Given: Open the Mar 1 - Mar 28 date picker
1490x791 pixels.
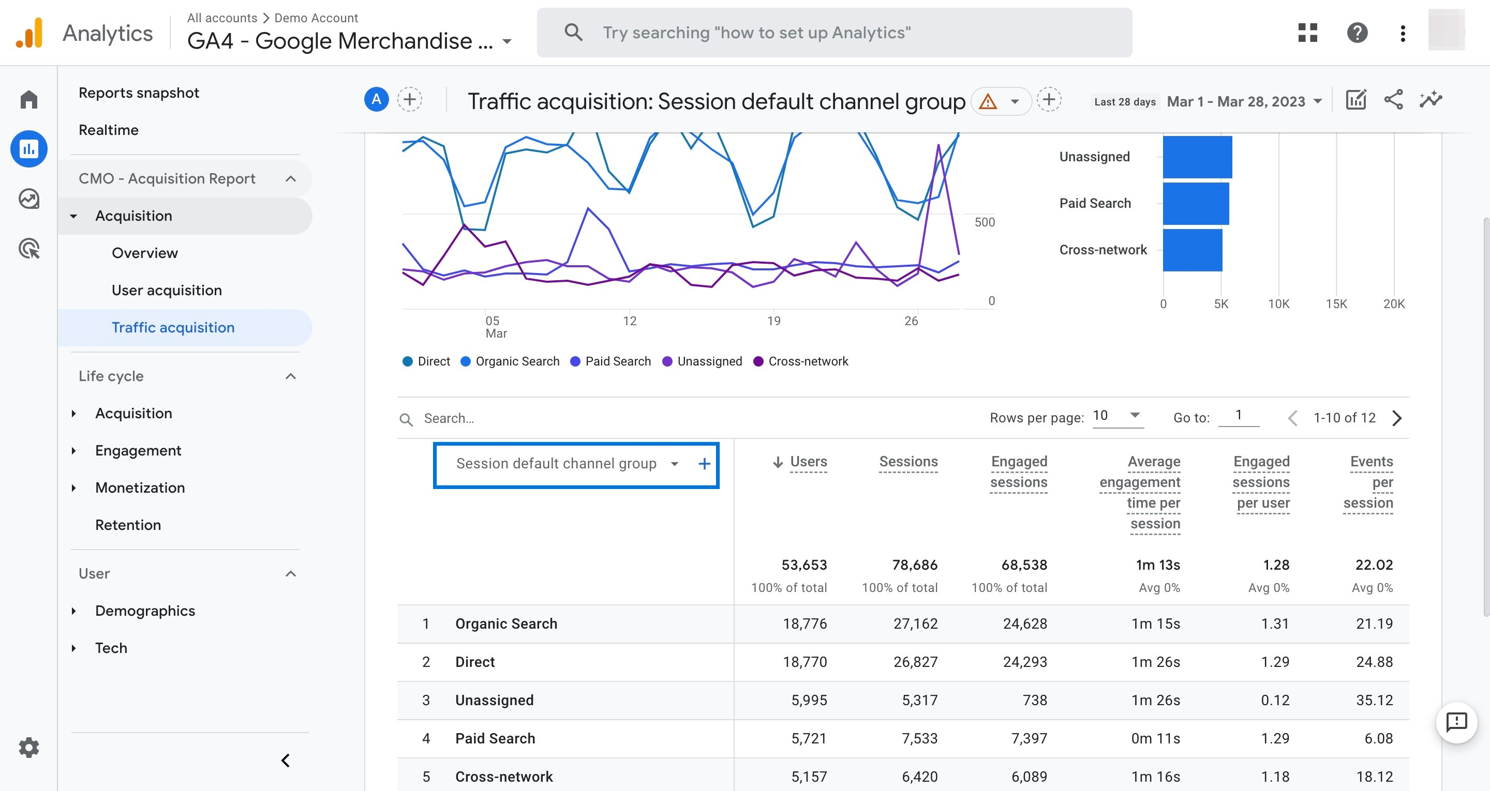Looking at the screenshot, I should click(x=1244, y=101).
